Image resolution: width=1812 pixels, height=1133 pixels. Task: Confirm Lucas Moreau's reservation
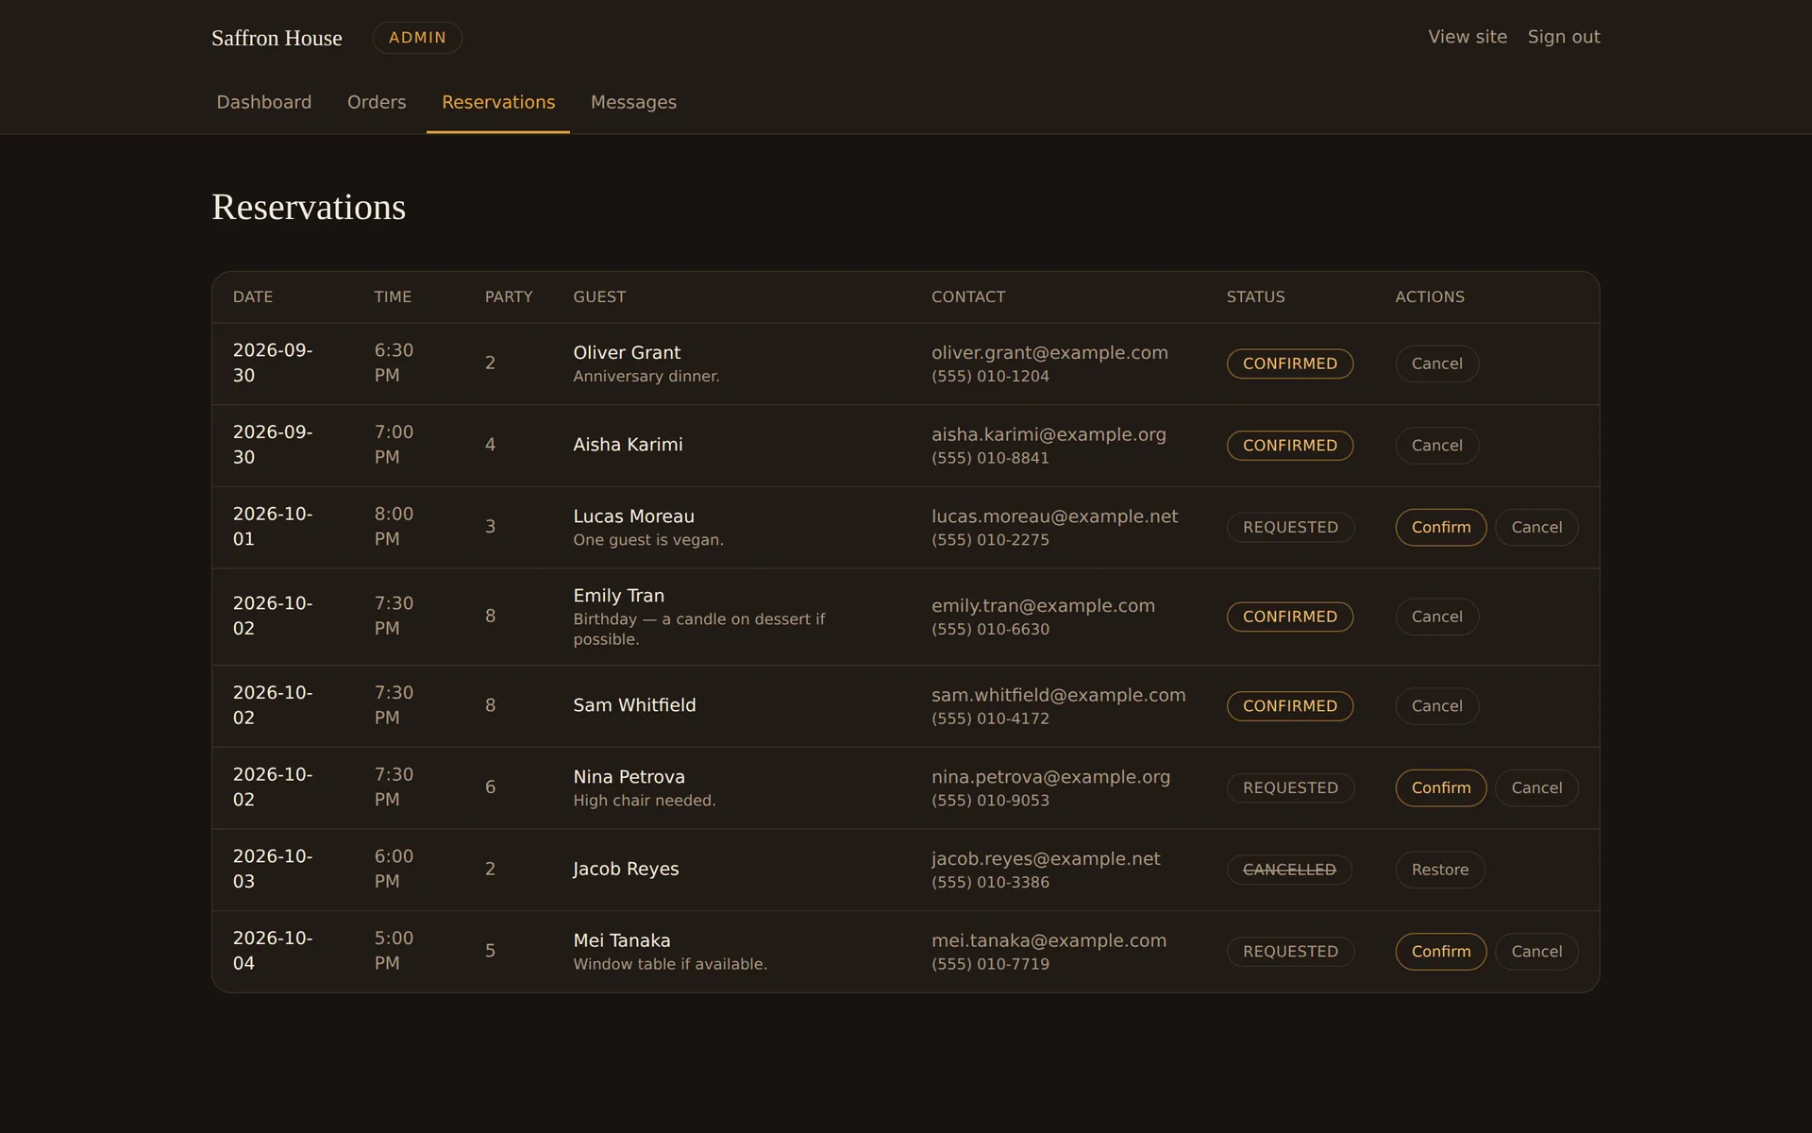1440,527
